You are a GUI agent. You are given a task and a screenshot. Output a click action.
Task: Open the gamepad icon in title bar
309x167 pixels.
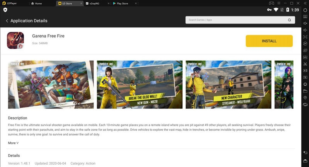point(272,3)
